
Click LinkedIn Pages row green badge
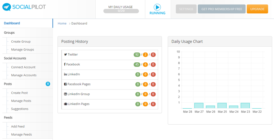point(138,104)
